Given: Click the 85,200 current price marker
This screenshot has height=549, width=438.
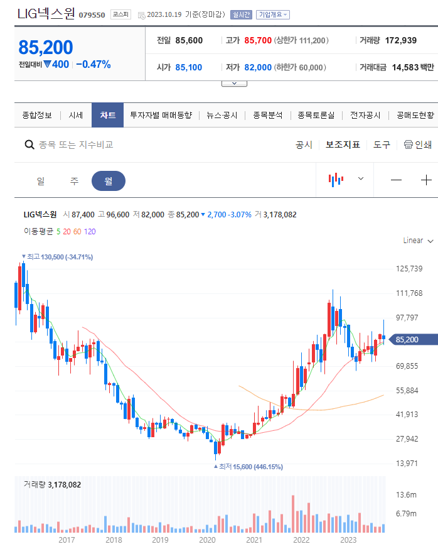Looking at the screenshot, I should click(413, 339).
